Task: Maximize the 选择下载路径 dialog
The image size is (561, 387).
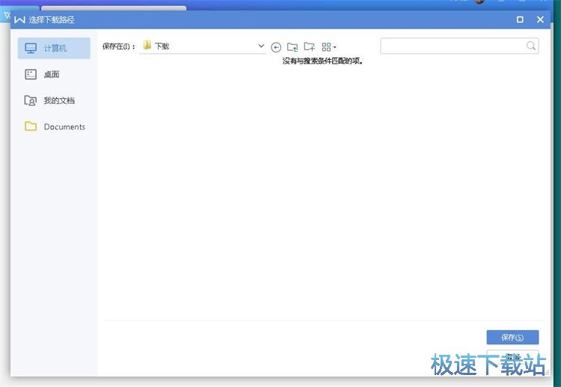Action: tap(520, 19)
